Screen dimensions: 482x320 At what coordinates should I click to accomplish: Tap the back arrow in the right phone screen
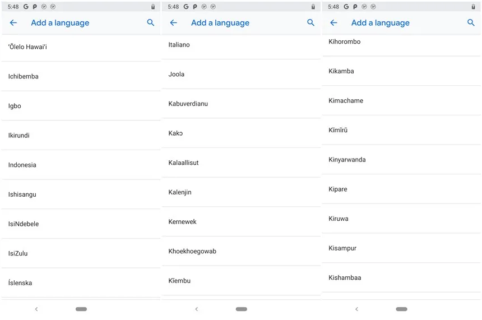point(333,22)
